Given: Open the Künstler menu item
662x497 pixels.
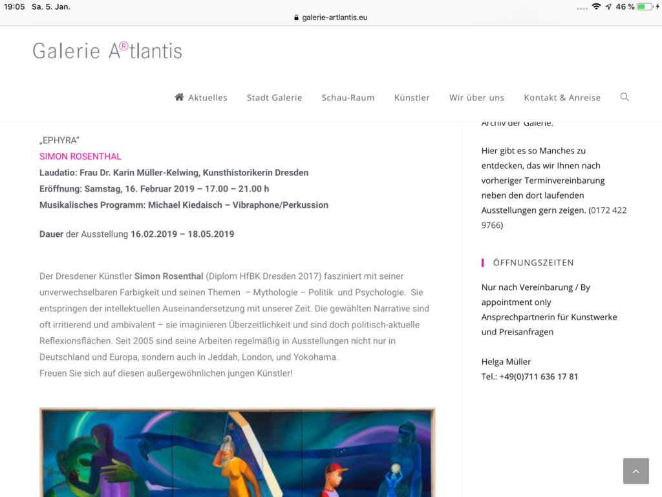Looking at the screenshot, I should coord(412,98).
